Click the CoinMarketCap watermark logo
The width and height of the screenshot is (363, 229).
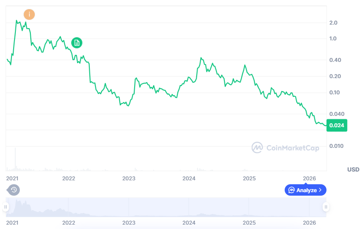(257, 147)
